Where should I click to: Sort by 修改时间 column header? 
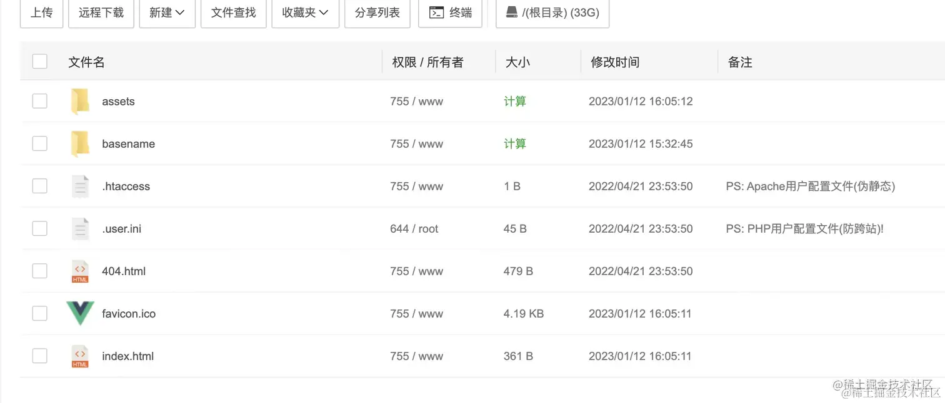[615, 62]
